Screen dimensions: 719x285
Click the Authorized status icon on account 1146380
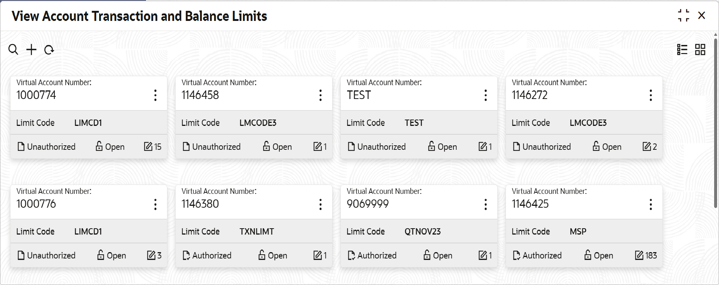pos(186,255)
